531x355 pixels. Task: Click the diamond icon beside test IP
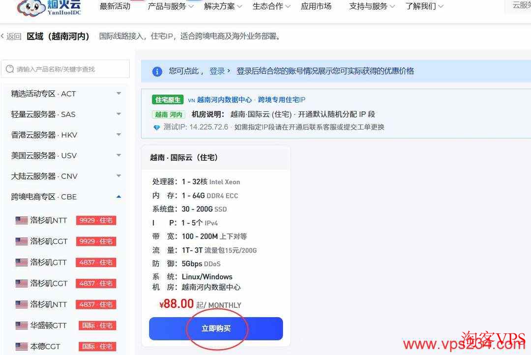tap(156, 128)
